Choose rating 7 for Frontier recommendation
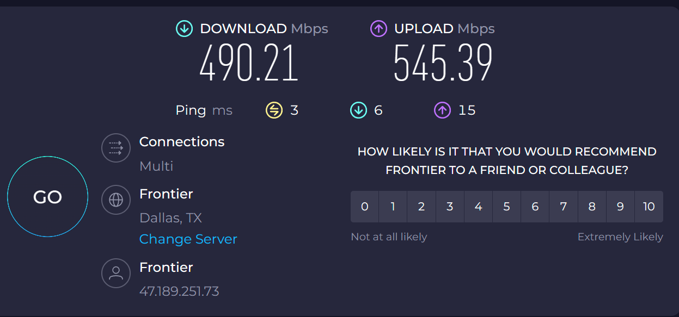The width and height of the screenshot is (679, 317). click(564, 207)
